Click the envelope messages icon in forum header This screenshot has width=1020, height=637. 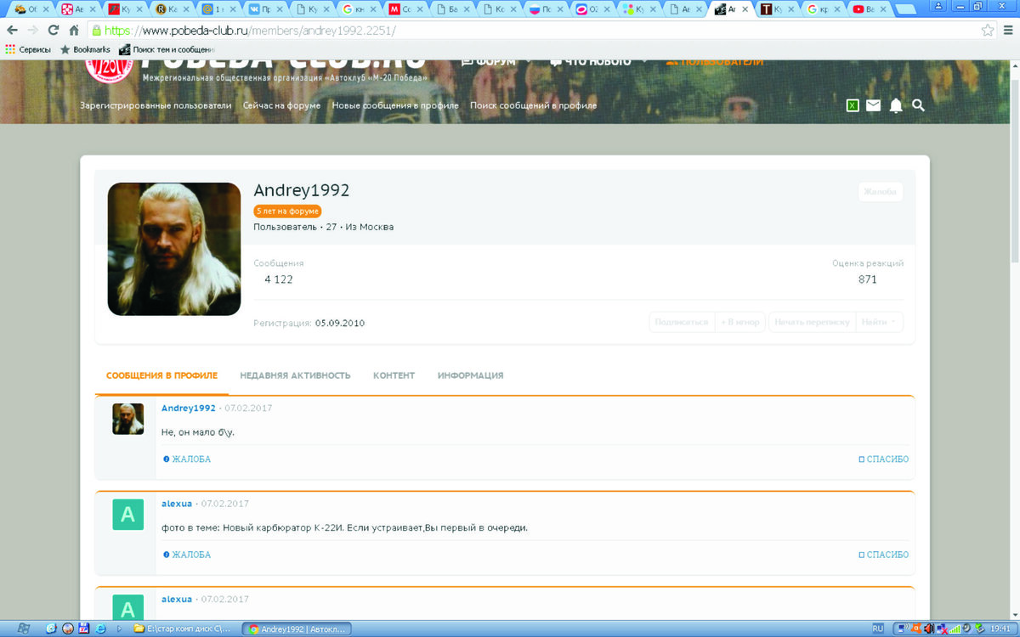point(873,106)
